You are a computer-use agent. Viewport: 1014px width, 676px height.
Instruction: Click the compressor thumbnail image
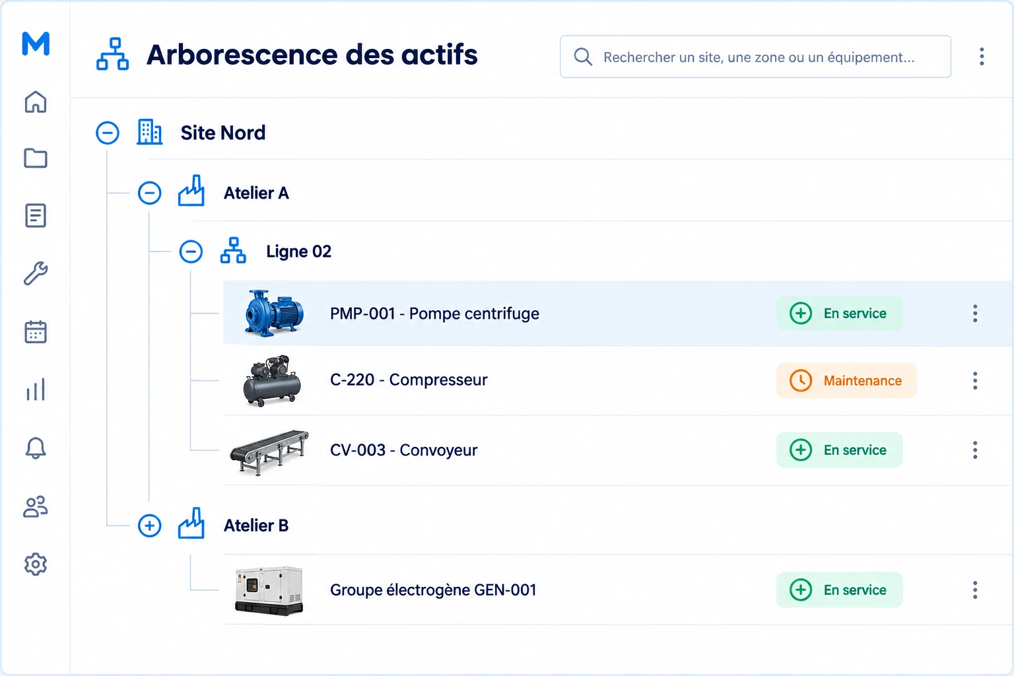(273, 380)
